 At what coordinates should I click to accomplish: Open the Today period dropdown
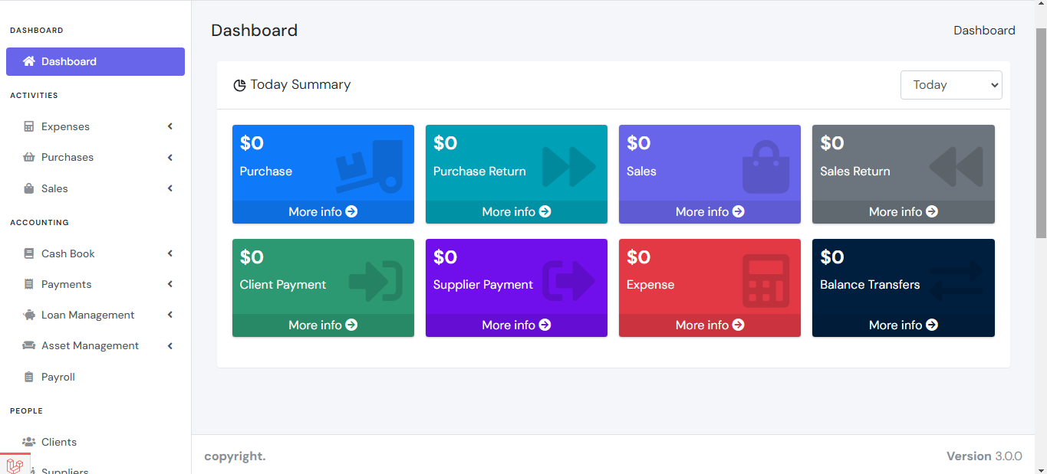[x=951, y=85]
